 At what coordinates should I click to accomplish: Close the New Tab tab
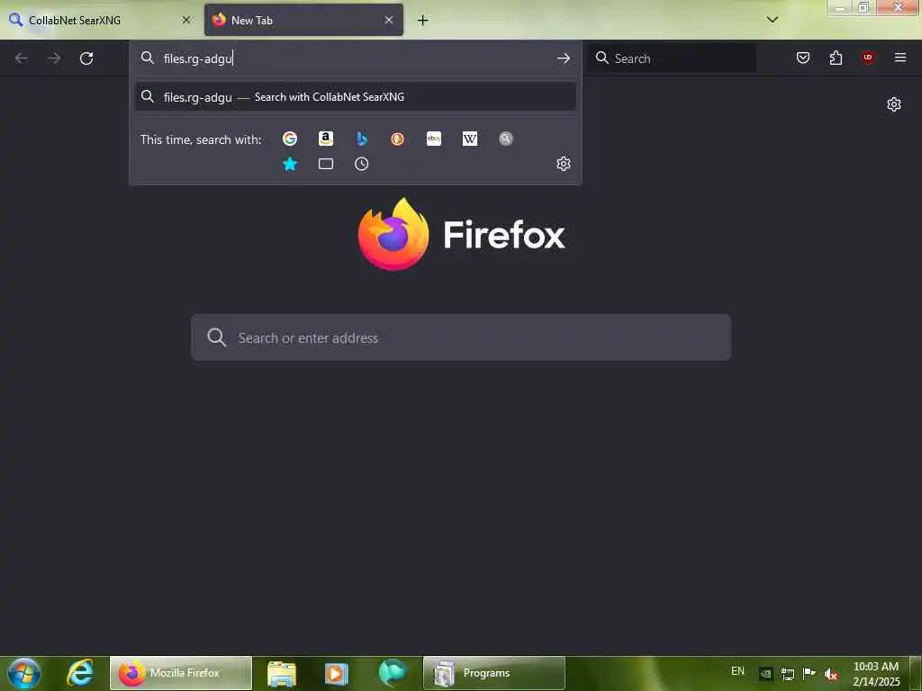(389, 20)
